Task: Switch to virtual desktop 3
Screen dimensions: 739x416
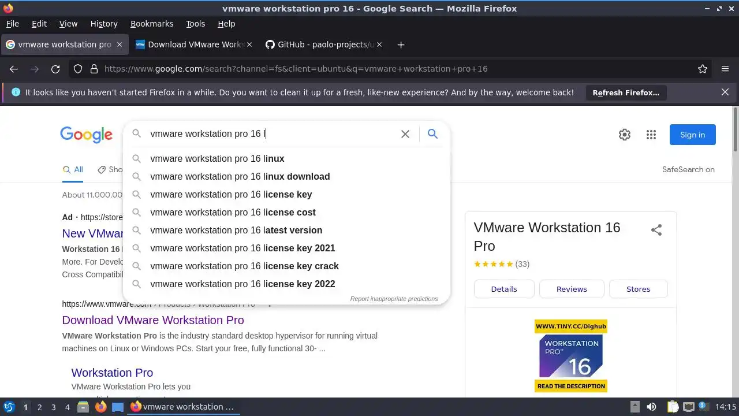Action: click(x=53, y=407)
